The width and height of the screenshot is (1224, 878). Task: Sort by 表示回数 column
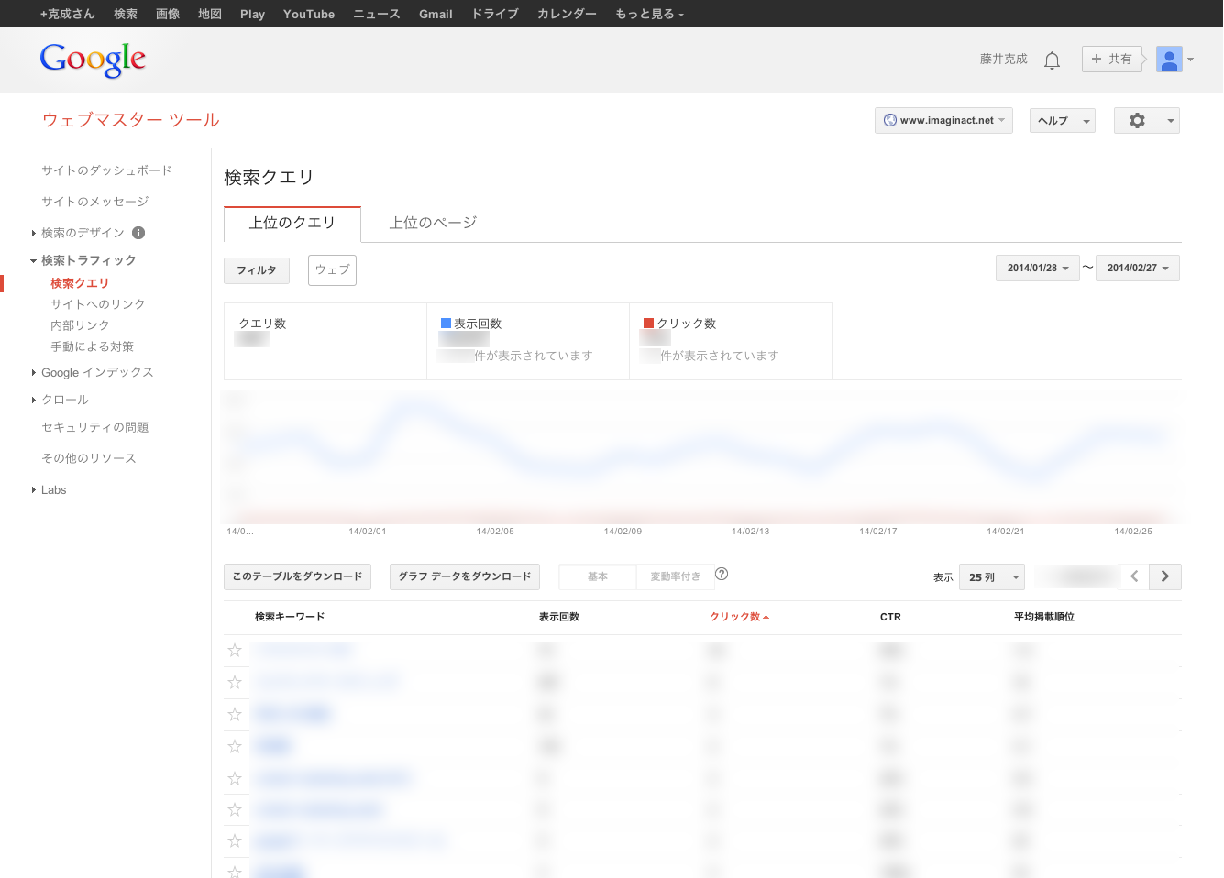click(559, 617)
